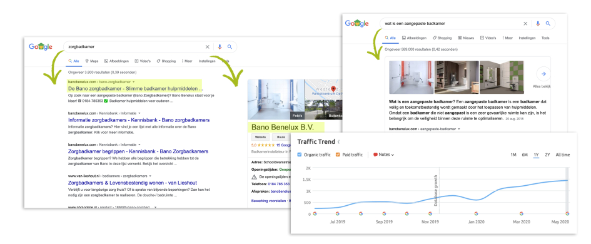Click magnifier search icon in zorgbadkamer search bar
This screenshot has height=244, width=591.
tap(230, 47)
